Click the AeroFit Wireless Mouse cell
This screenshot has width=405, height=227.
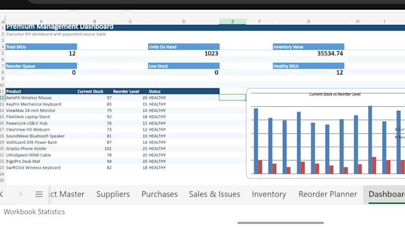pos(41,97)
